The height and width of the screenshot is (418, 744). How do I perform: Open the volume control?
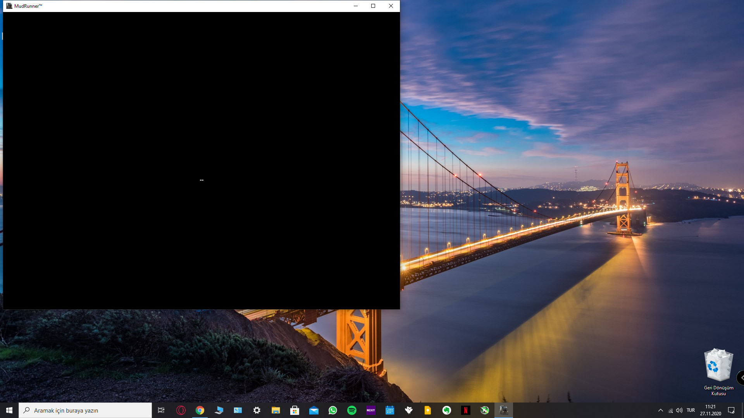[x=679, y=410]
